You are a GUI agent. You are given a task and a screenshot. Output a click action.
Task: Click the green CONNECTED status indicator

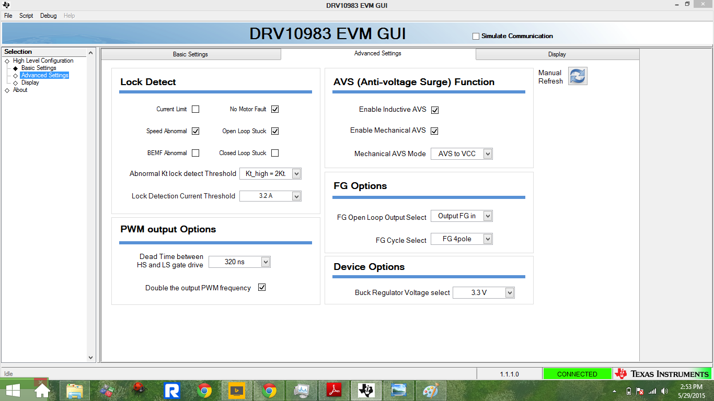pyautogui.click(x=577, y=374)
